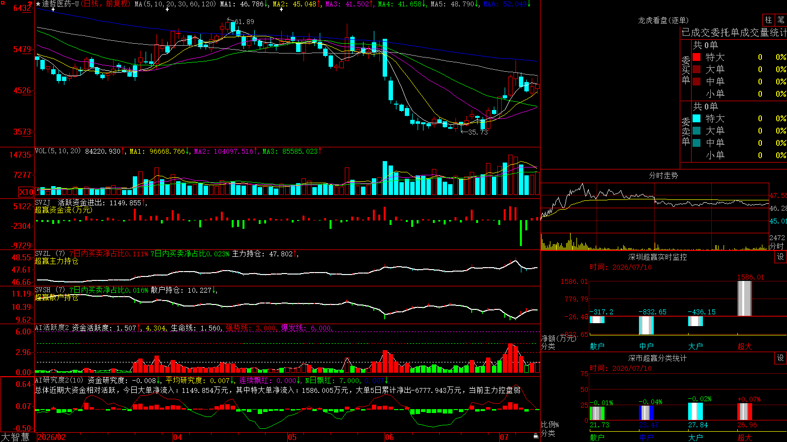Open 设 settings for 深圳超赢实时监控
This screenshot has height=442, width=787.
(x=781, y=257)
